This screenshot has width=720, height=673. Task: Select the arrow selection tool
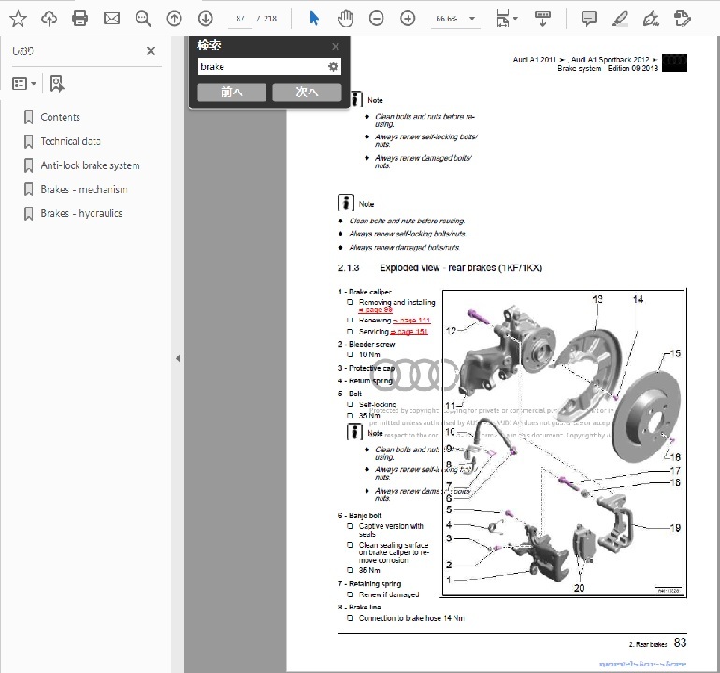314,19
